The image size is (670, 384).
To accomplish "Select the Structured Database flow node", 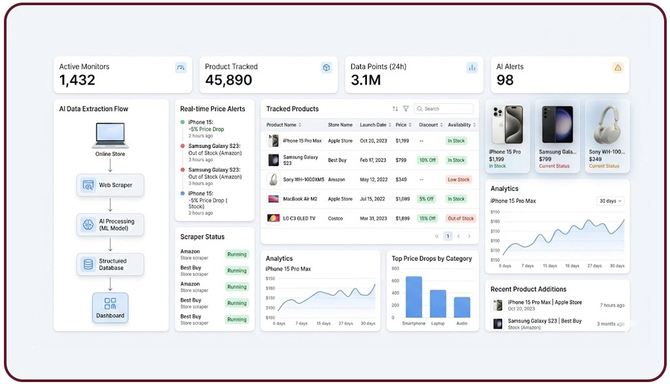I will 110,265.
